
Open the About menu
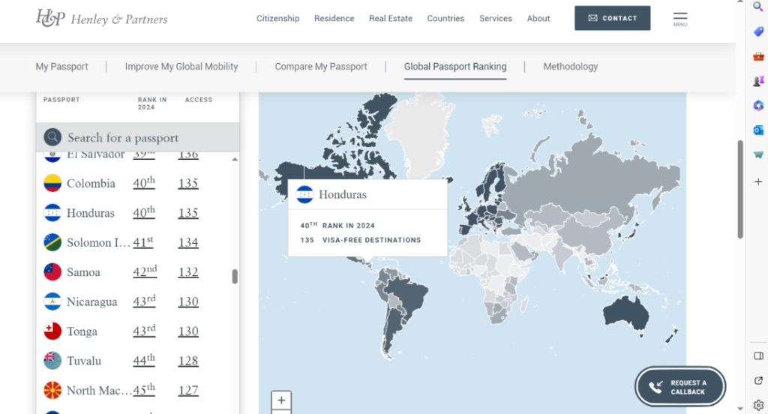tap(538, 18)
